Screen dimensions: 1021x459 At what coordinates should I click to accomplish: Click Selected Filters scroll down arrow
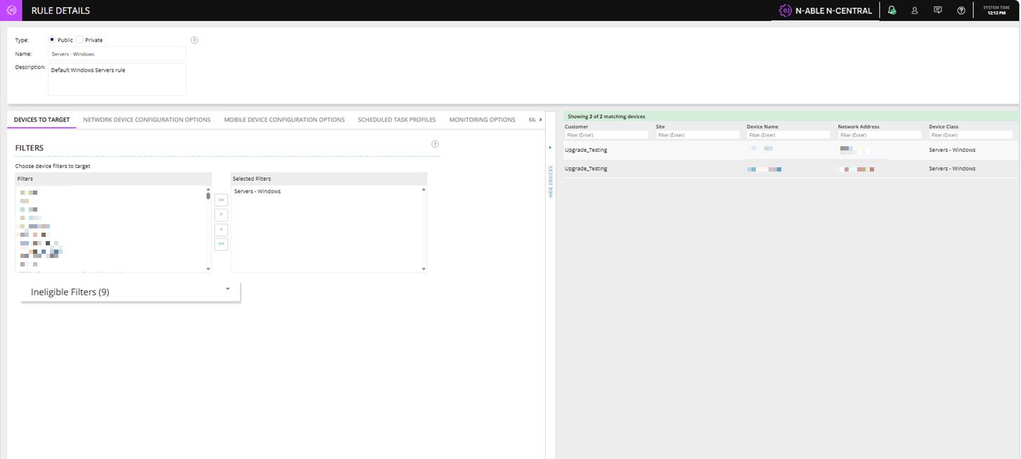point(423,269)
